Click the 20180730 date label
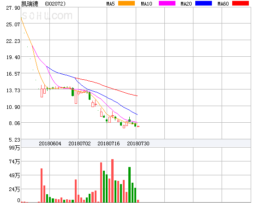This screenshot has width=277, height=203. pos(138,143)
